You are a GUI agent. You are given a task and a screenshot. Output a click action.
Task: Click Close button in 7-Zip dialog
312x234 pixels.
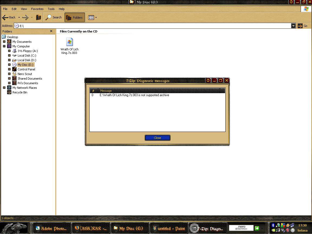click(157, 138)
